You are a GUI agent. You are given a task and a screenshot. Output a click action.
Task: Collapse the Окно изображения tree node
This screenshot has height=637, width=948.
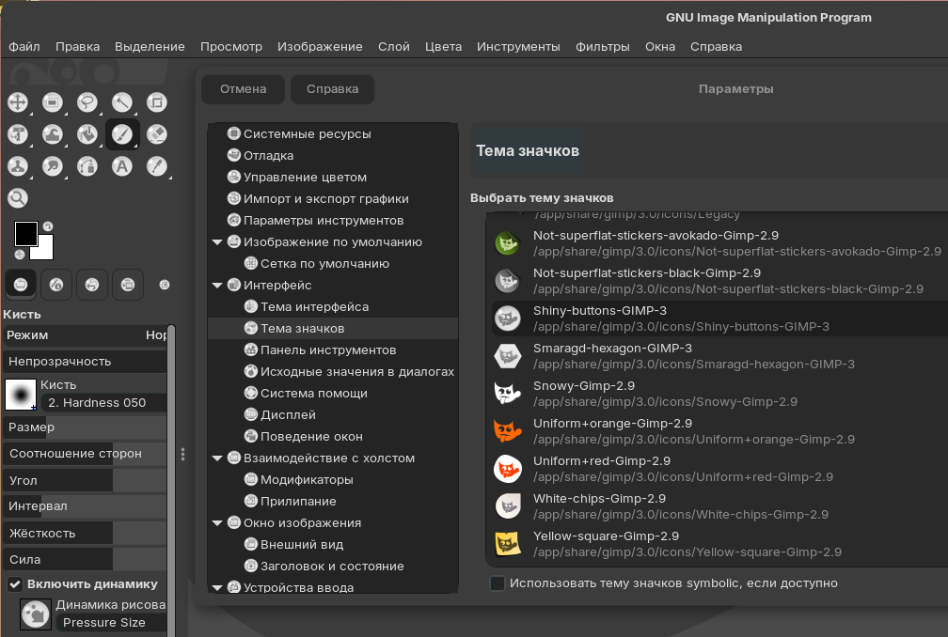pyautogui.click(x=217, y=523)
